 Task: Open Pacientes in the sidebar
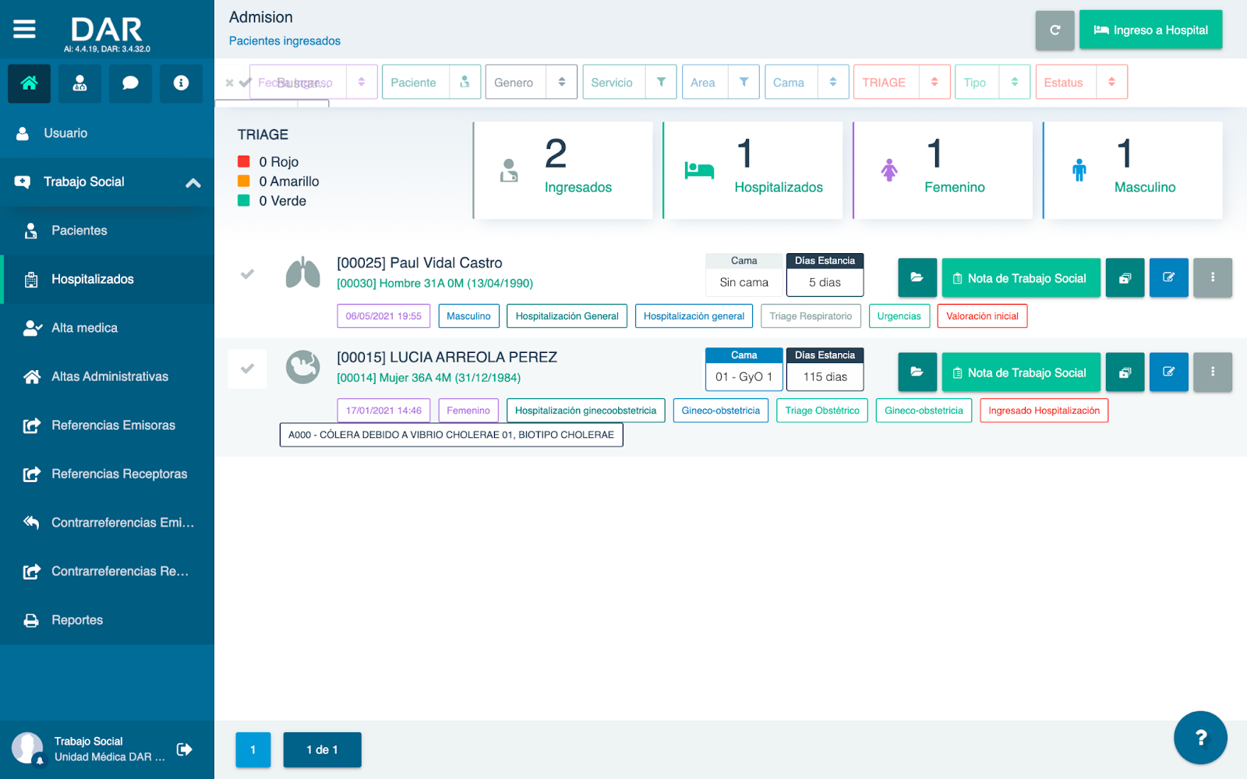click(107, 231)
